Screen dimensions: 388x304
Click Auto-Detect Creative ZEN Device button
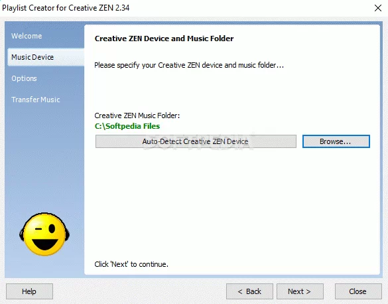(x=196, y=141)
